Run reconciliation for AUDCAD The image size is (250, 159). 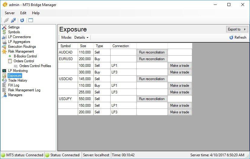tap(152, 52)
